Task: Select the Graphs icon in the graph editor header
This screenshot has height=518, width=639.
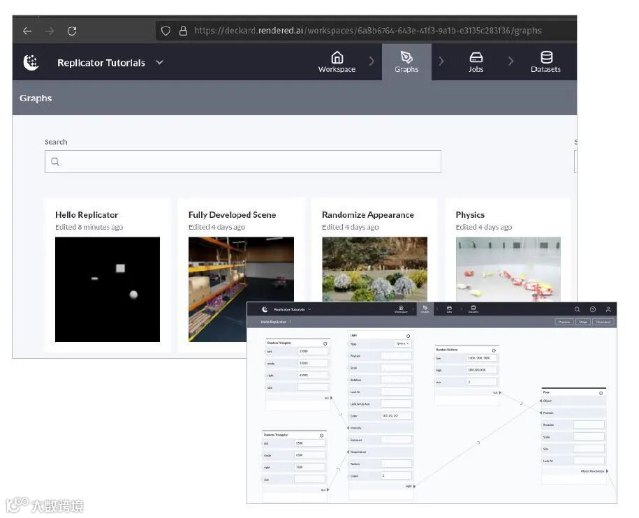Action: [x=425, y=309]
